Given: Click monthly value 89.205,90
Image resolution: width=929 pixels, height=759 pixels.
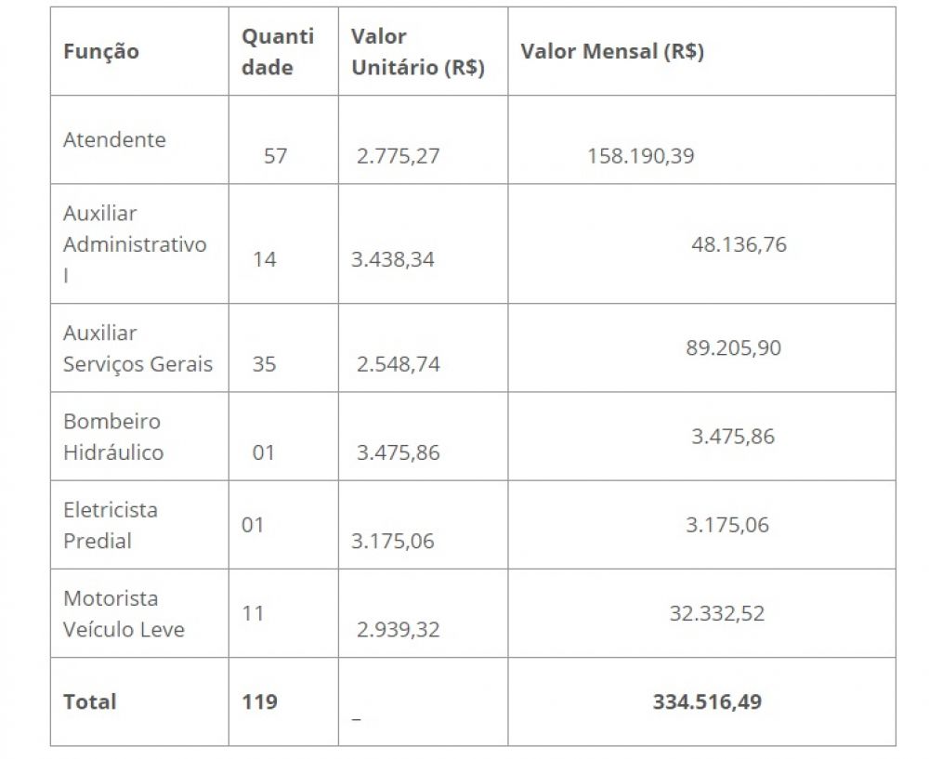Looking at the screenshot, I should (733, 347).
